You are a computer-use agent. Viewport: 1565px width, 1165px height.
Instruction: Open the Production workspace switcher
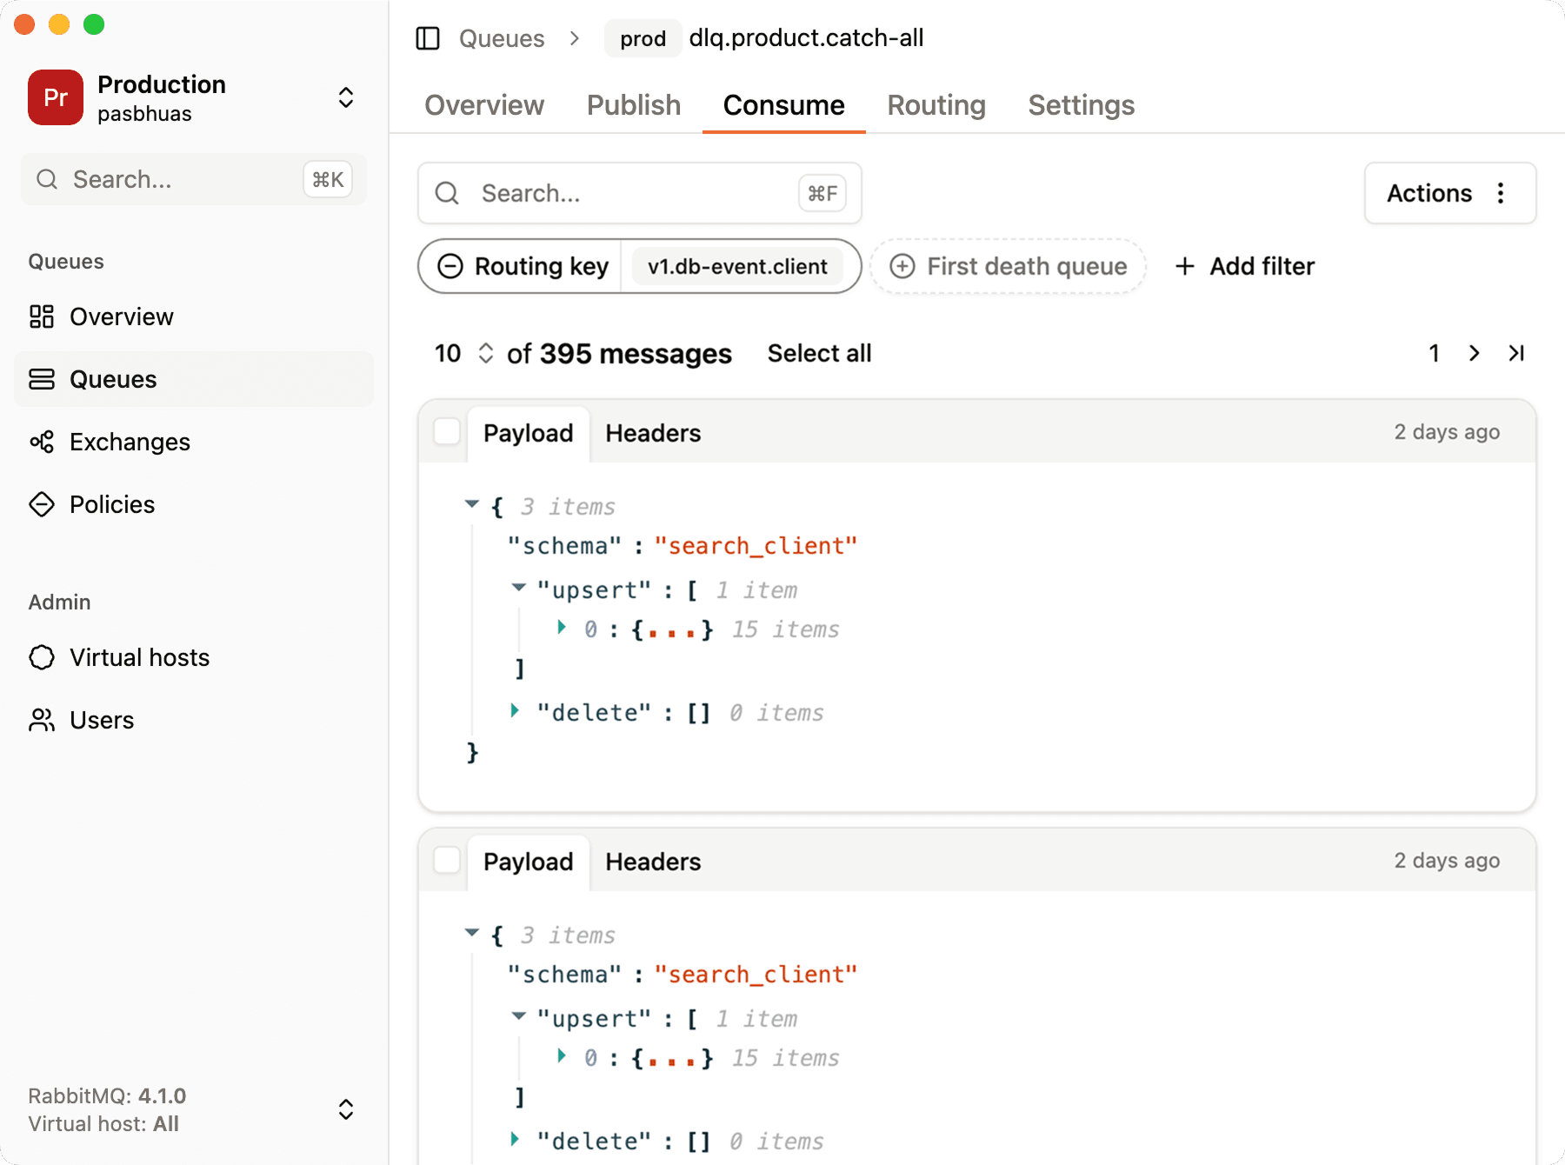(x=345, y=97)
